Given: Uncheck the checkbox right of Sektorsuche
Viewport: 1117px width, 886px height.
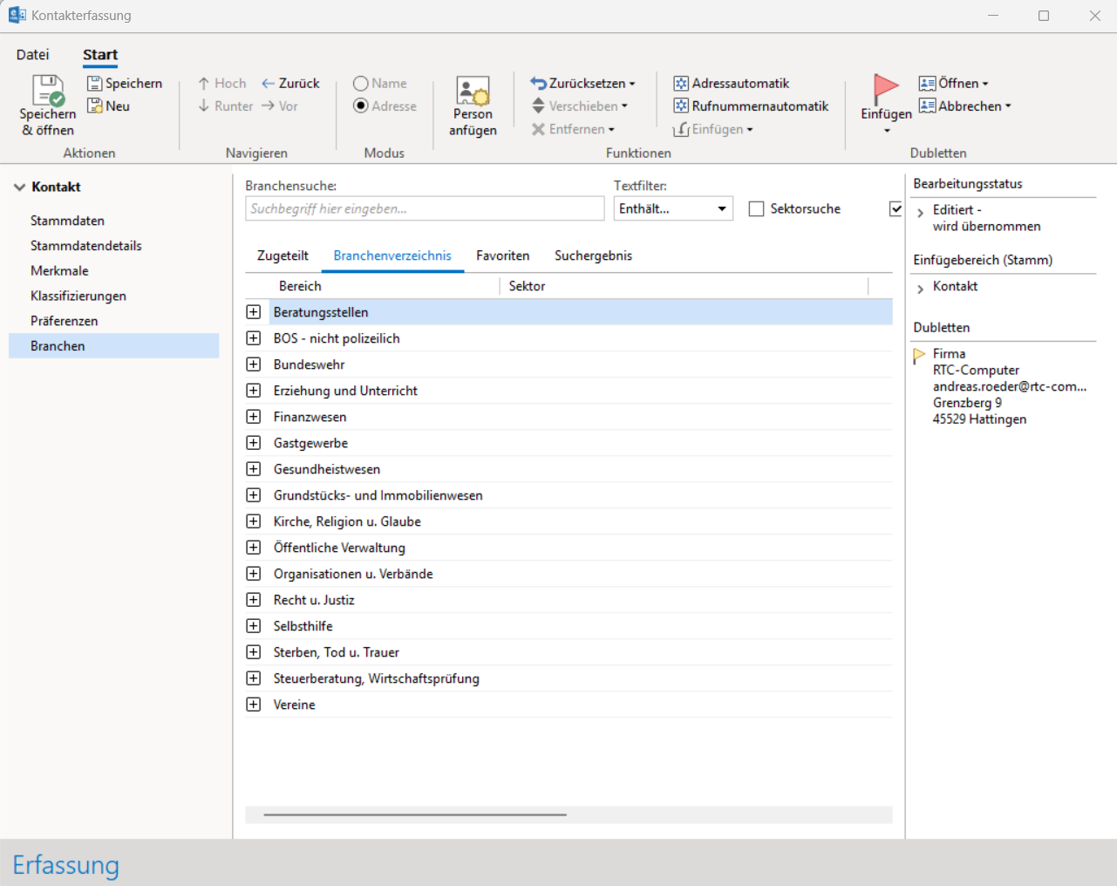Looking at the screenshot, I should pyautogui.click(x=896, y=209).
